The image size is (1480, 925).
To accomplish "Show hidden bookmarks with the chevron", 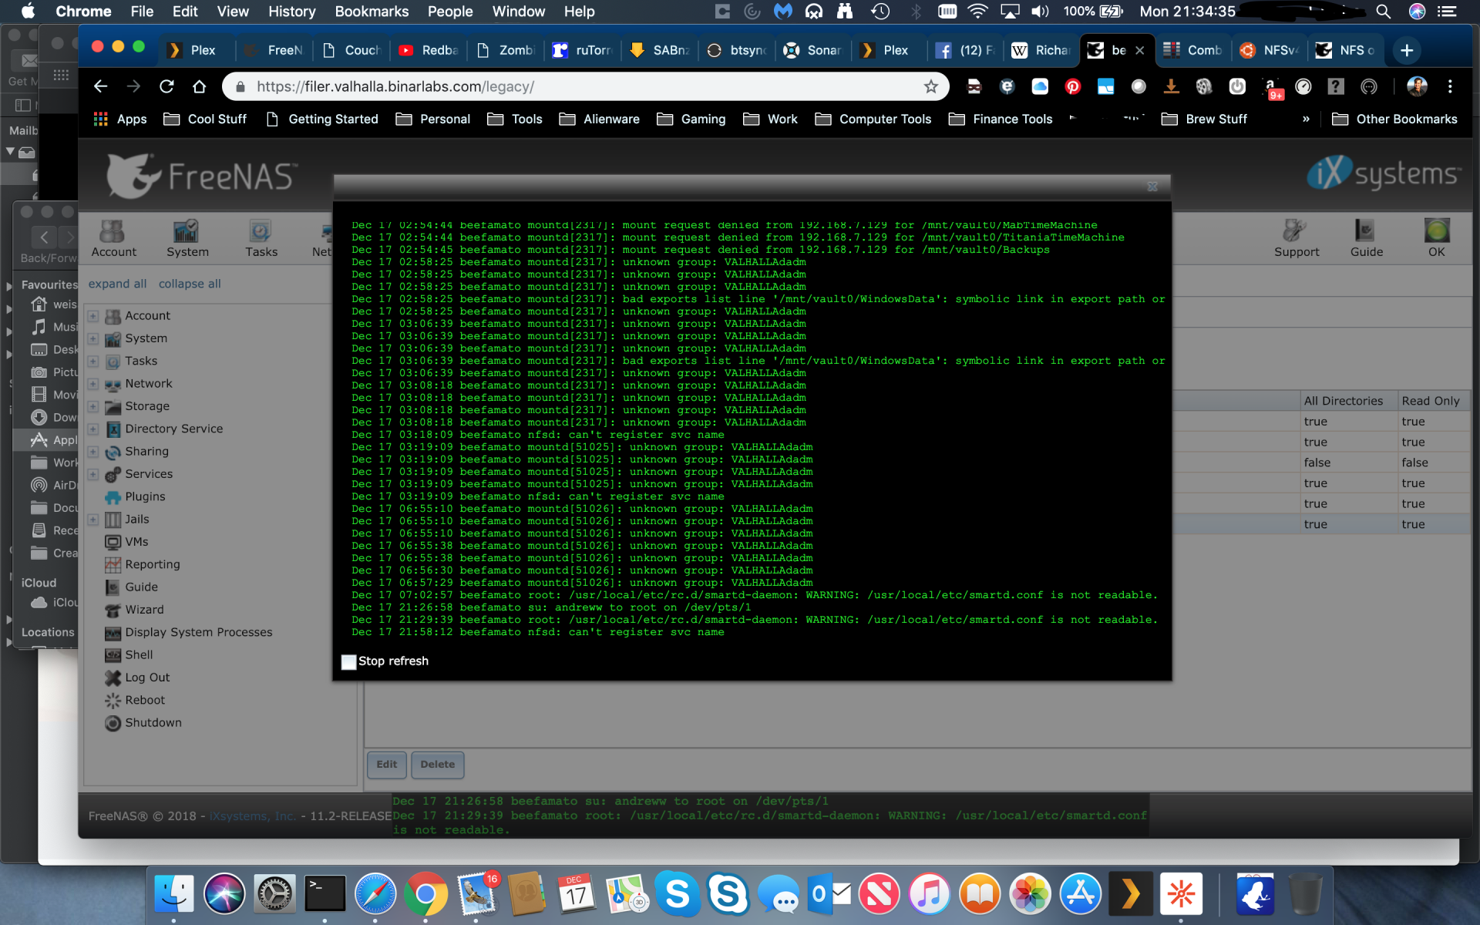I will tap(1306, 119).
